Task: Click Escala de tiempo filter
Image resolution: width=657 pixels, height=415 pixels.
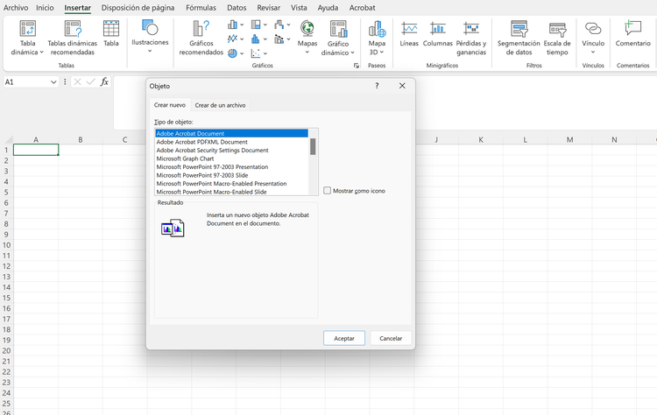Action: [x=557, y=39]
